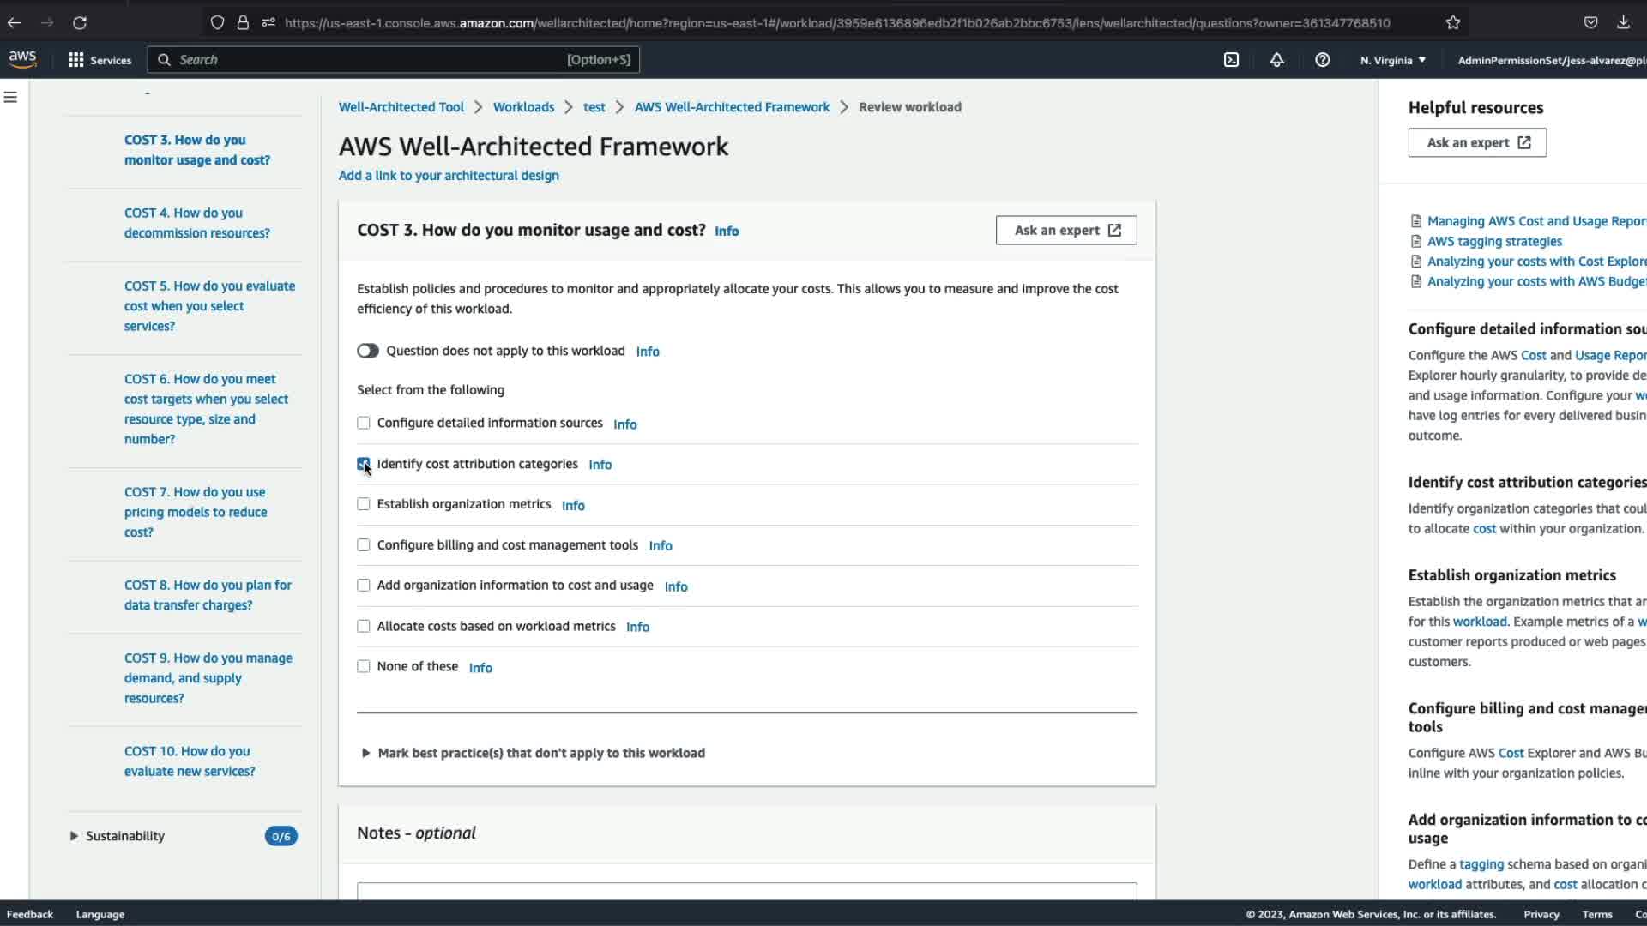Open AWS CloudShell terminal icon

[x=1231, y=60]
